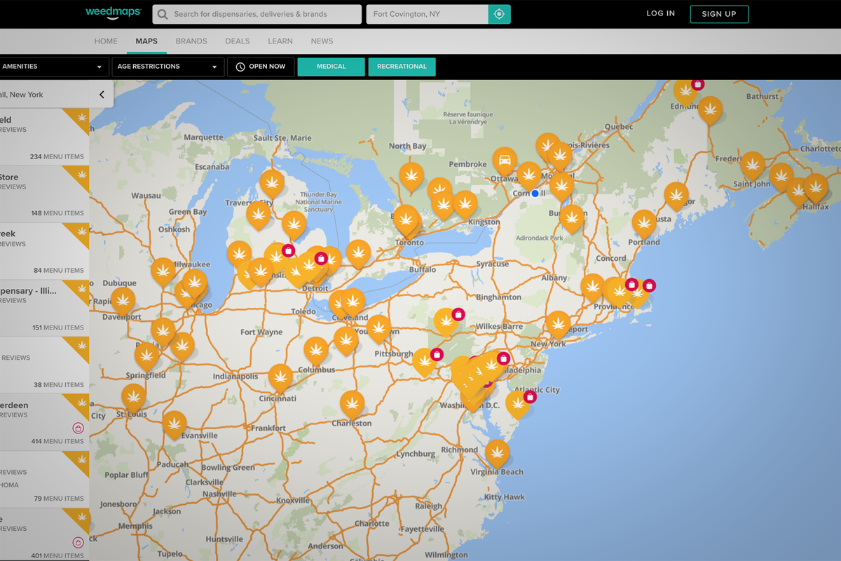The width and height of the screenshot is (841, 561).
Task: Select the cannabis pin near Virginia Beach
Action: pyautogui.click(x=498, y=454)
